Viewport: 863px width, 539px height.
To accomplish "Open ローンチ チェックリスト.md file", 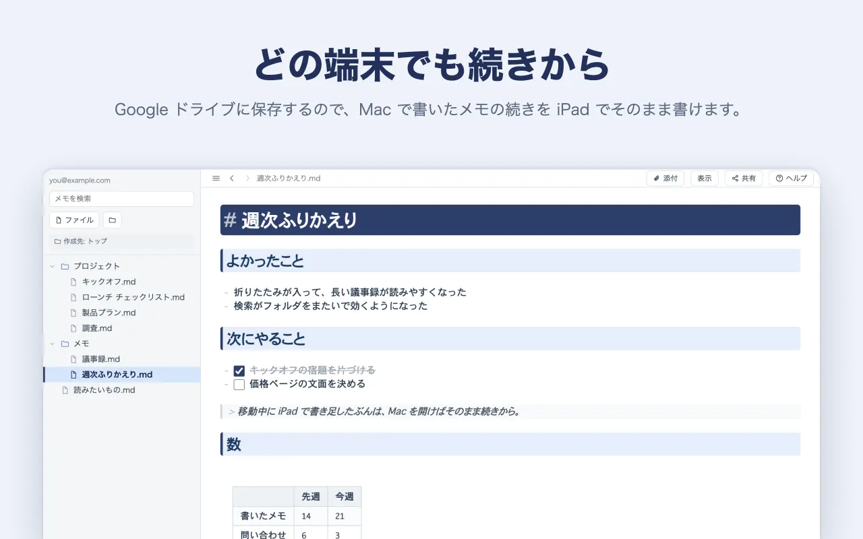I will 122,297.
